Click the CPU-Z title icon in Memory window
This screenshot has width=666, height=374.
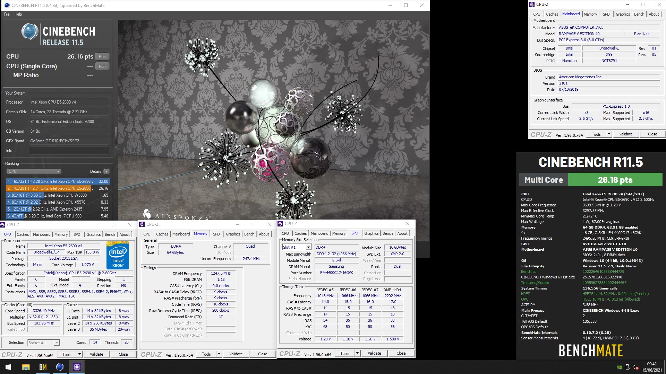pos(142,224)
